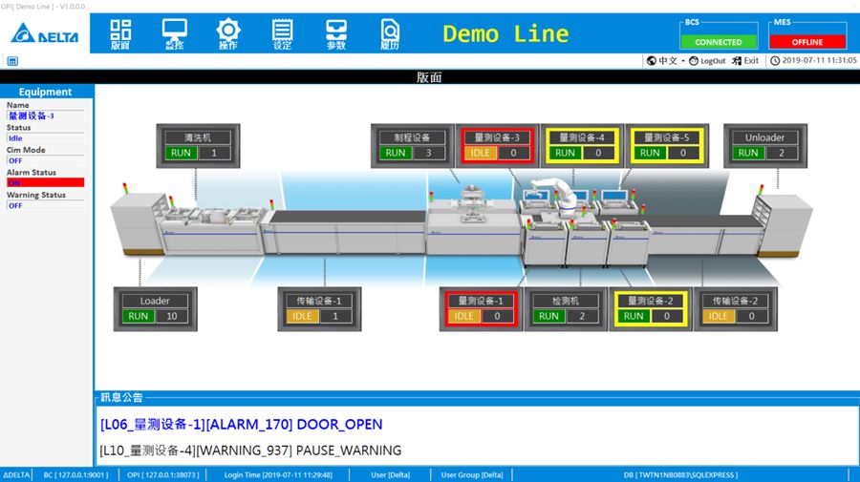Click the DOOR_OPEN alarm message
This screenshot has width=860, height=482.
click(241, 424)
